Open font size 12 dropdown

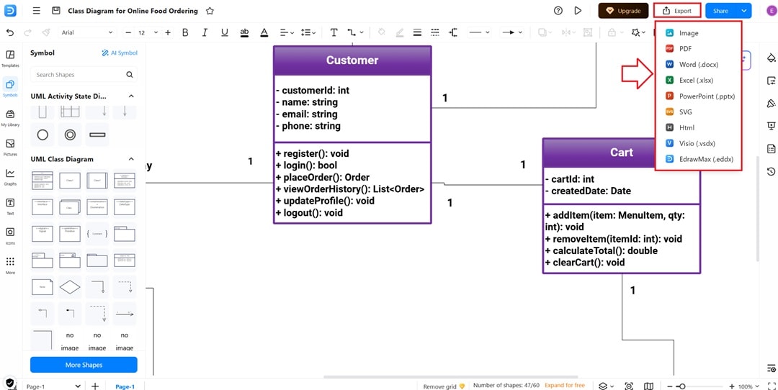[x=148, y=32]
